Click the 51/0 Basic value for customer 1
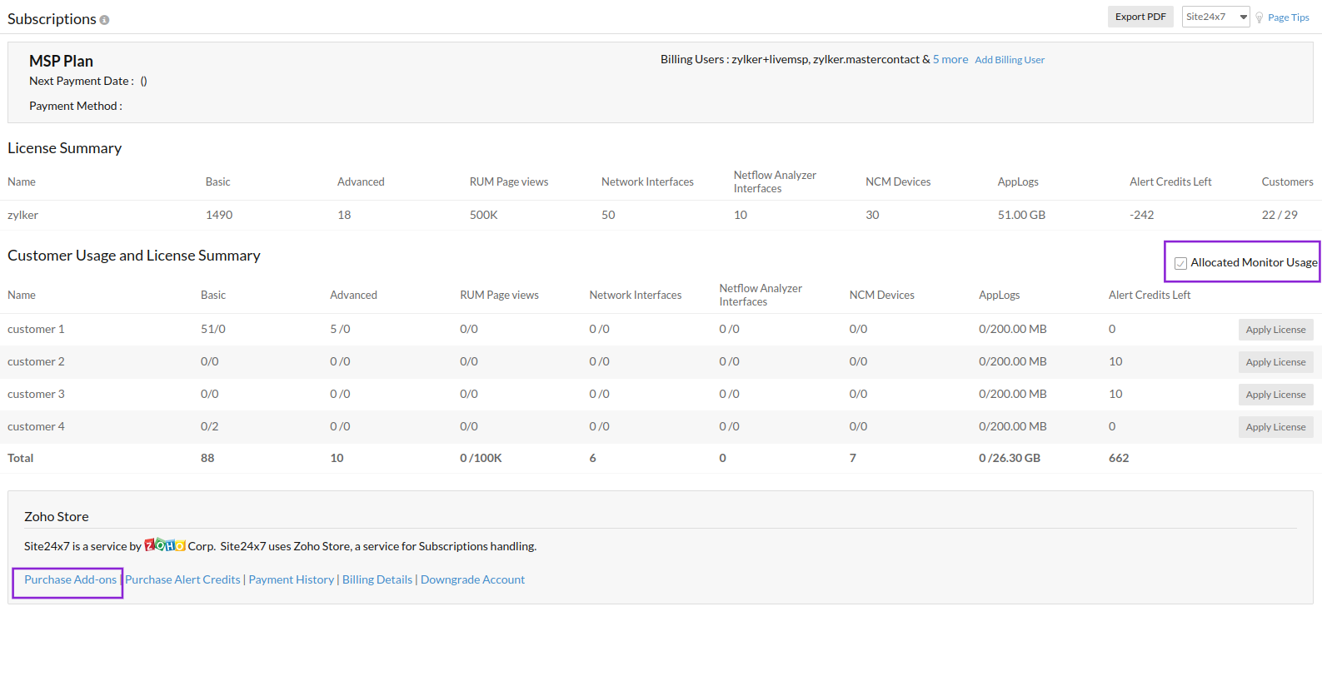This screenshot has height=691, width=1322. 213,329
